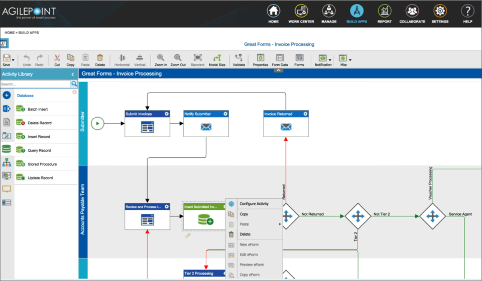
Task: Click the Activity Library search field
Action: [35, 84]
